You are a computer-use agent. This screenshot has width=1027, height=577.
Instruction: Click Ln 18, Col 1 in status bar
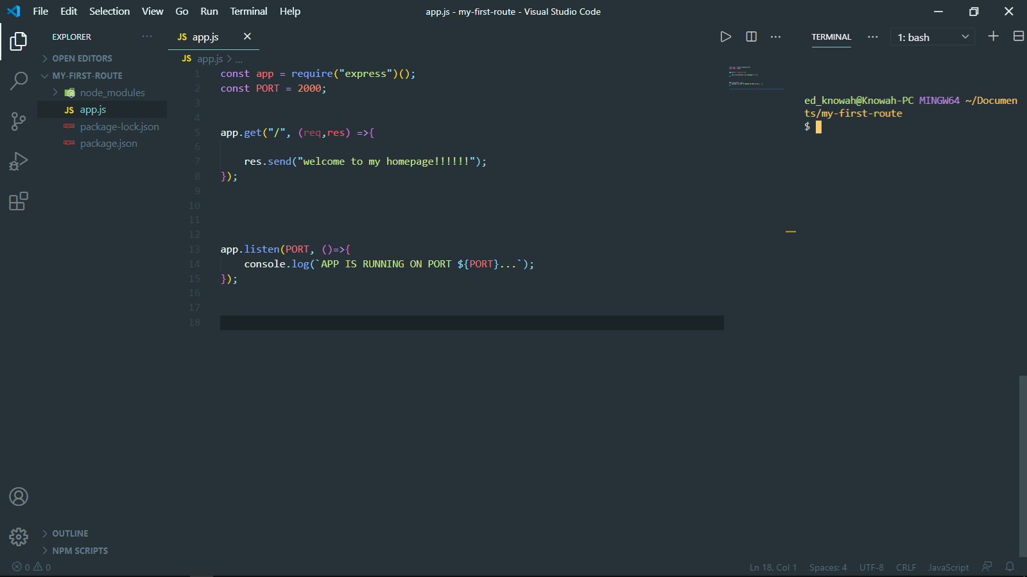(773, 567)
